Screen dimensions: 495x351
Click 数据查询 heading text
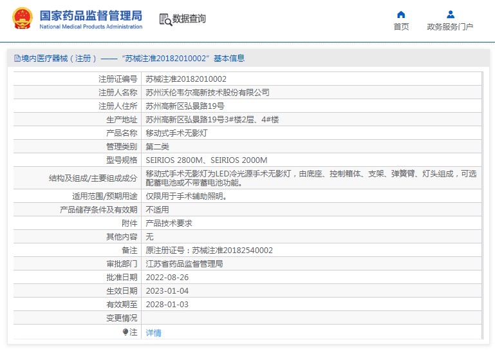[x=189, y=19]
